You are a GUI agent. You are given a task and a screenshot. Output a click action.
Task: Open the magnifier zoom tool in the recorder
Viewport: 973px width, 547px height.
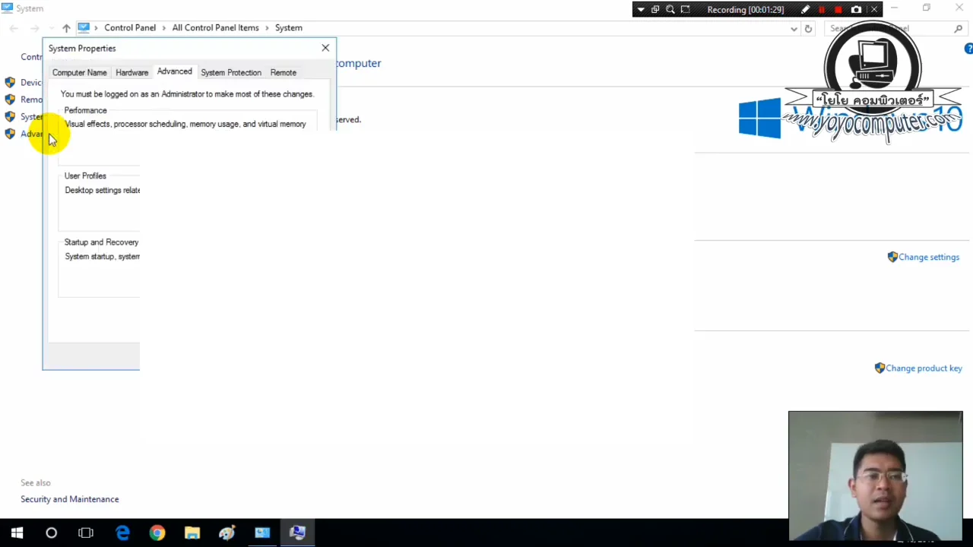670,9
